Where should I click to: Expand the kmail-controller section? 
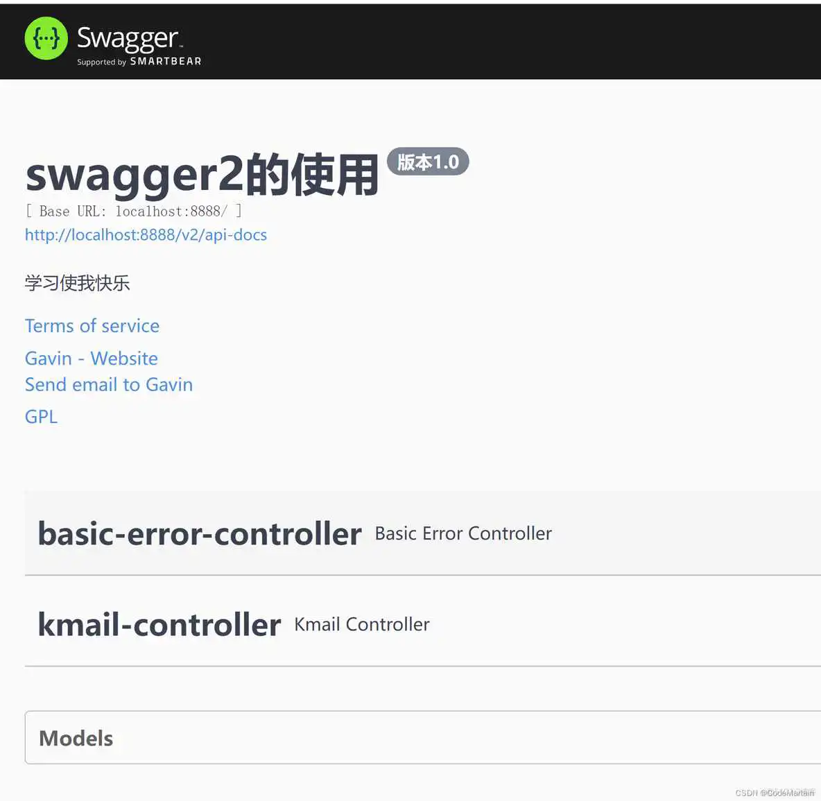422,624
